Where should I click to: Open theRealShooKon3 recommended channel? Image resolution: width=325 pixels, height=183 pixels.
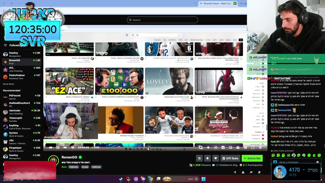(22, 104)
